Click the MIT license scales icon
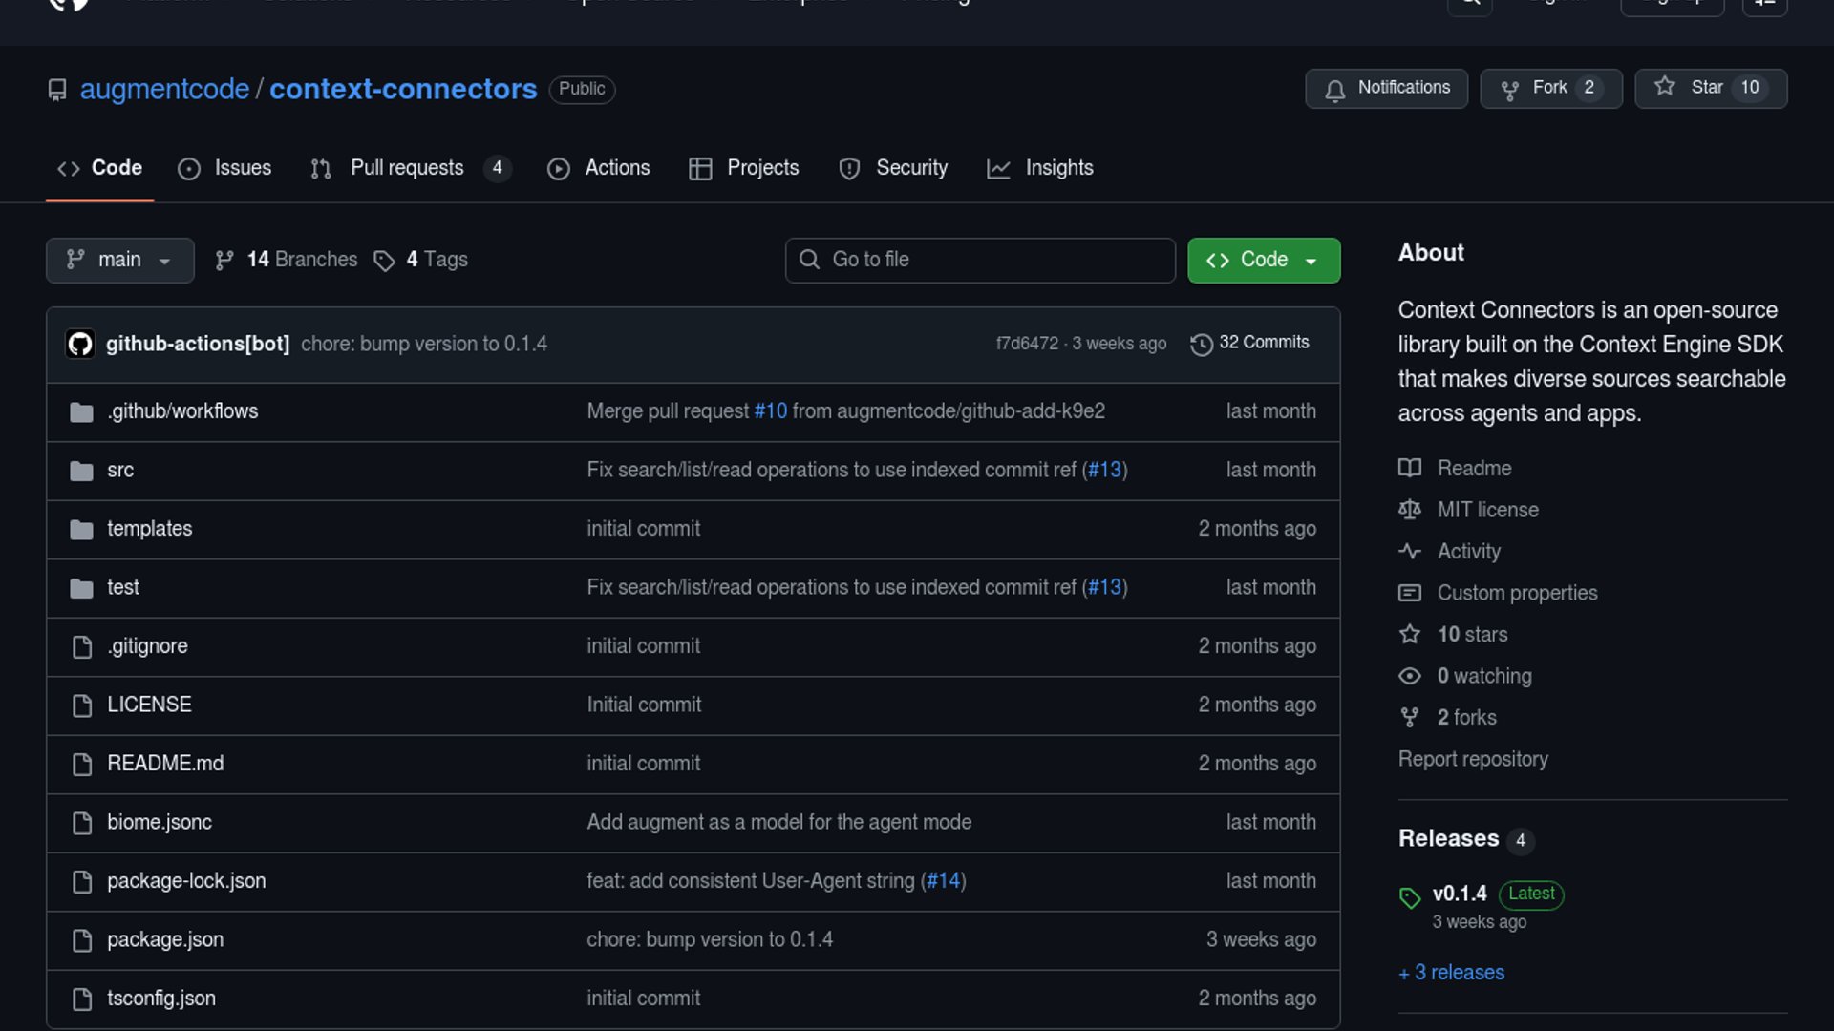 pyautogui.click(x=1409, y=510)
